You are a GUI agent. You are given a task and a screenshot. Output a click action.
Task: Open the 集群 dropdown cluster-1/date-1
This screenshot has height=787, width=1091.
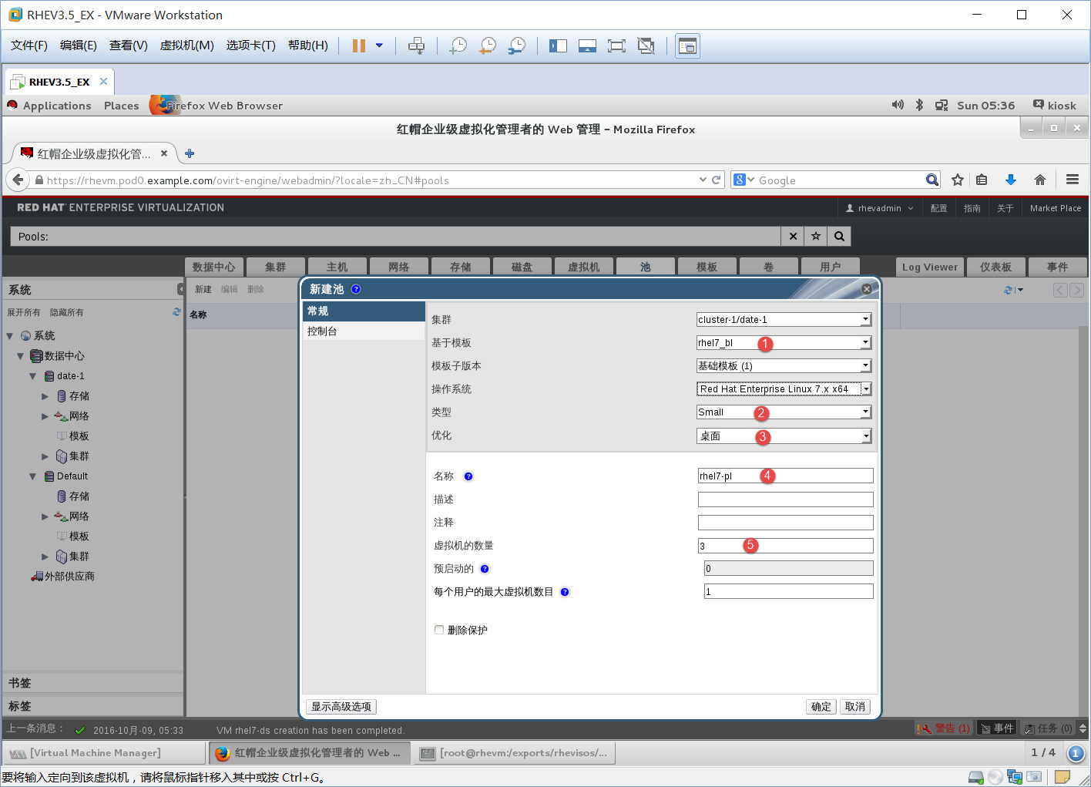pyautogui.click(x=784, y=319)
